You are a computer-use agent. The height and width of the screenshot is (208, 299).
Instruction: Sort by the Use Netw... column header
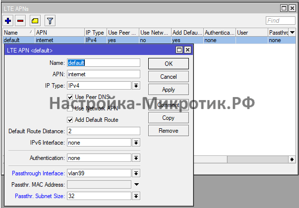(x=155, y=32)
